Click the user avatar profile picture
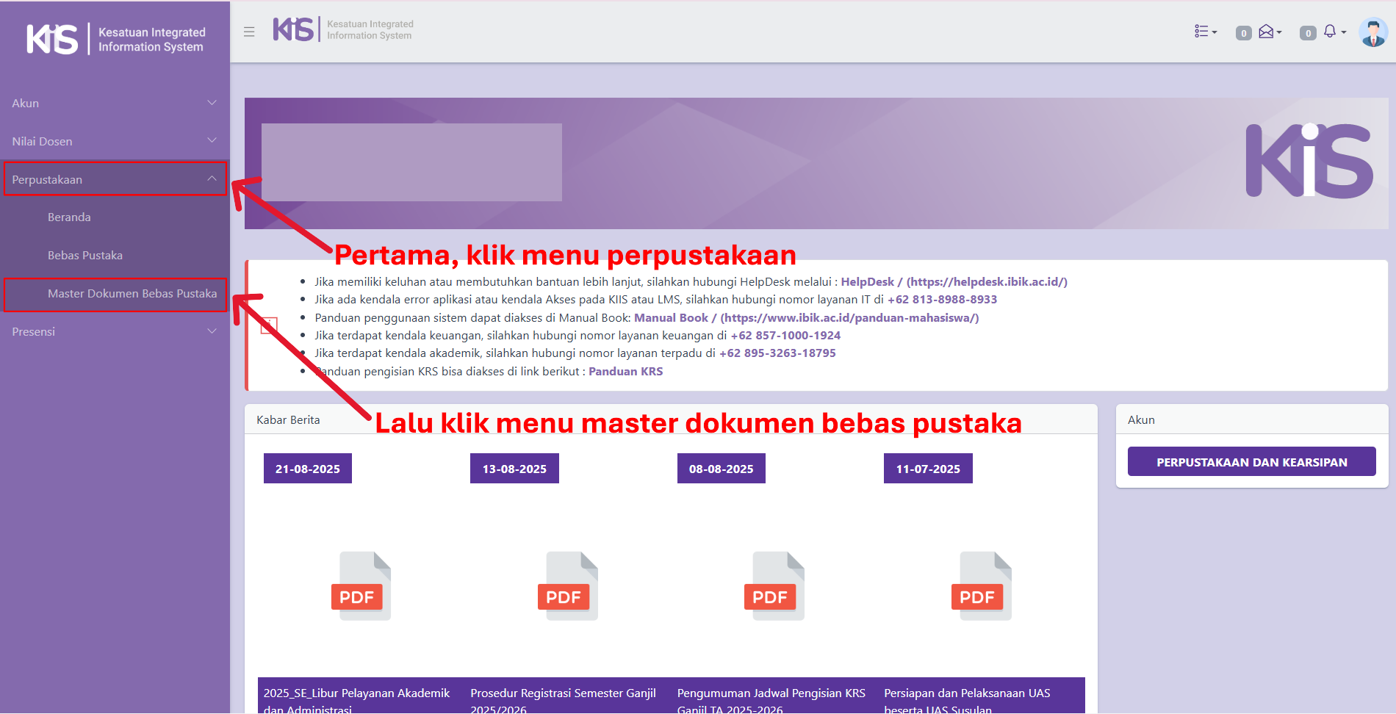Screen dimensions: 1396x714 pos(1372,32)
